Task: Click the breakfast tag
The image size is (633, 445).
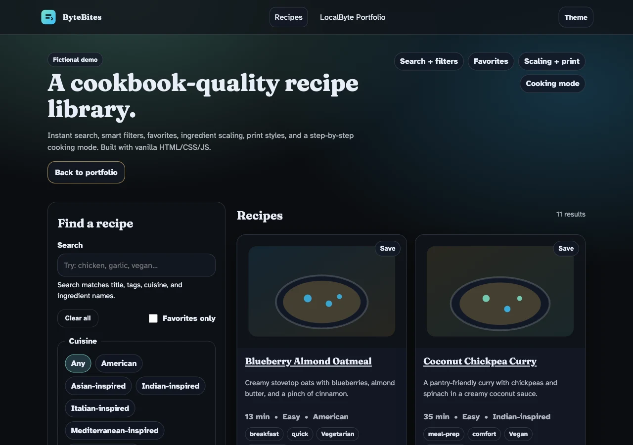Action: tap(264, 434)
